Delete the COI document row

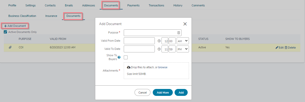point(290,48)
